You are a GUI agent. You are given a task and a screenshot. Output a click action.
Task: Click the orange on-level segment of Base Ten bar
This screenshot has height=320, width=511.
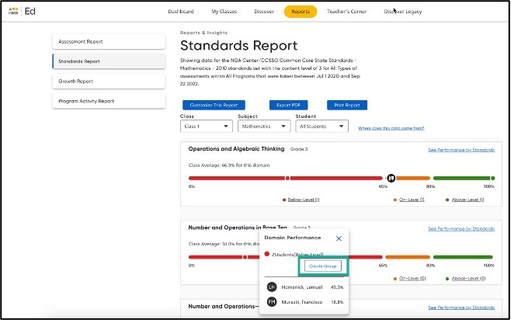pyautogui.click(x=408, y=257)
